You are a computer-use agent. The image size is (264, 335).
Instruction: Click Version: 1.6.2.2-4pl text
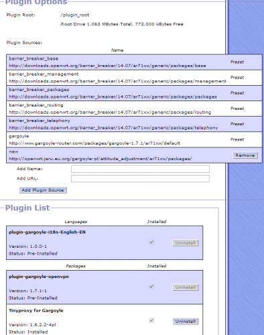(32, 325)
